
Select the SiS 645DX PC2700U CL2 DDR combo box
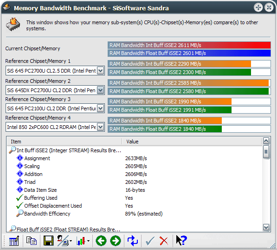click(x=55, y=90)
